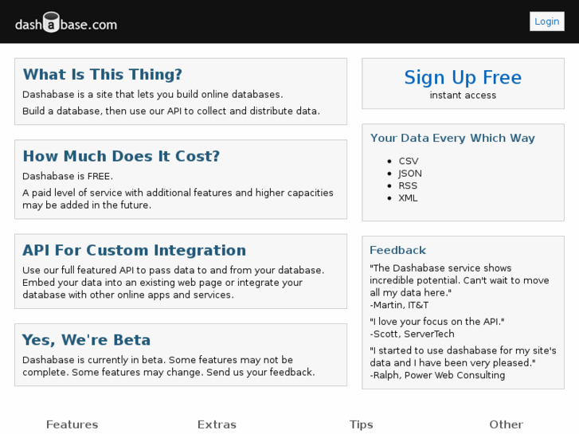The image size is (579, 434).
Task: Select the XML list item
Action: 408,198
